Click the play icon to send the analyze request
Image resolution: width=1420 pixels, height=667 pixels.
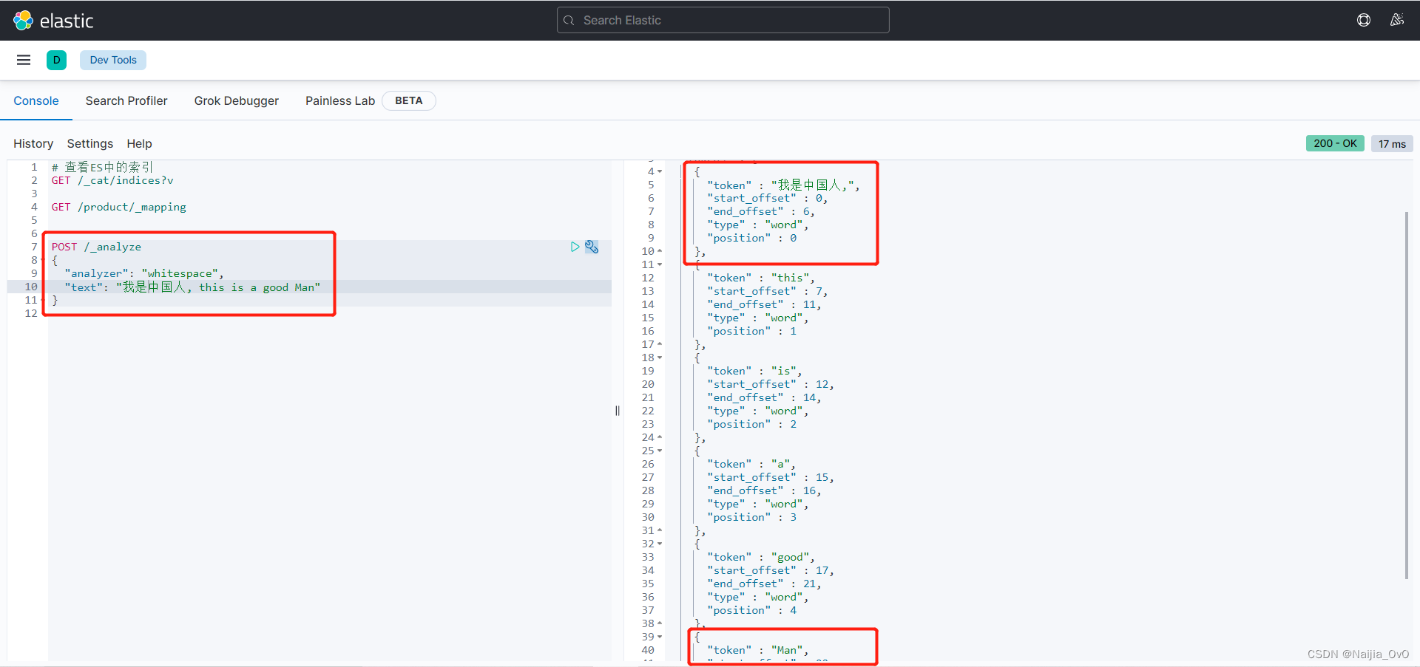coord(575,247)
